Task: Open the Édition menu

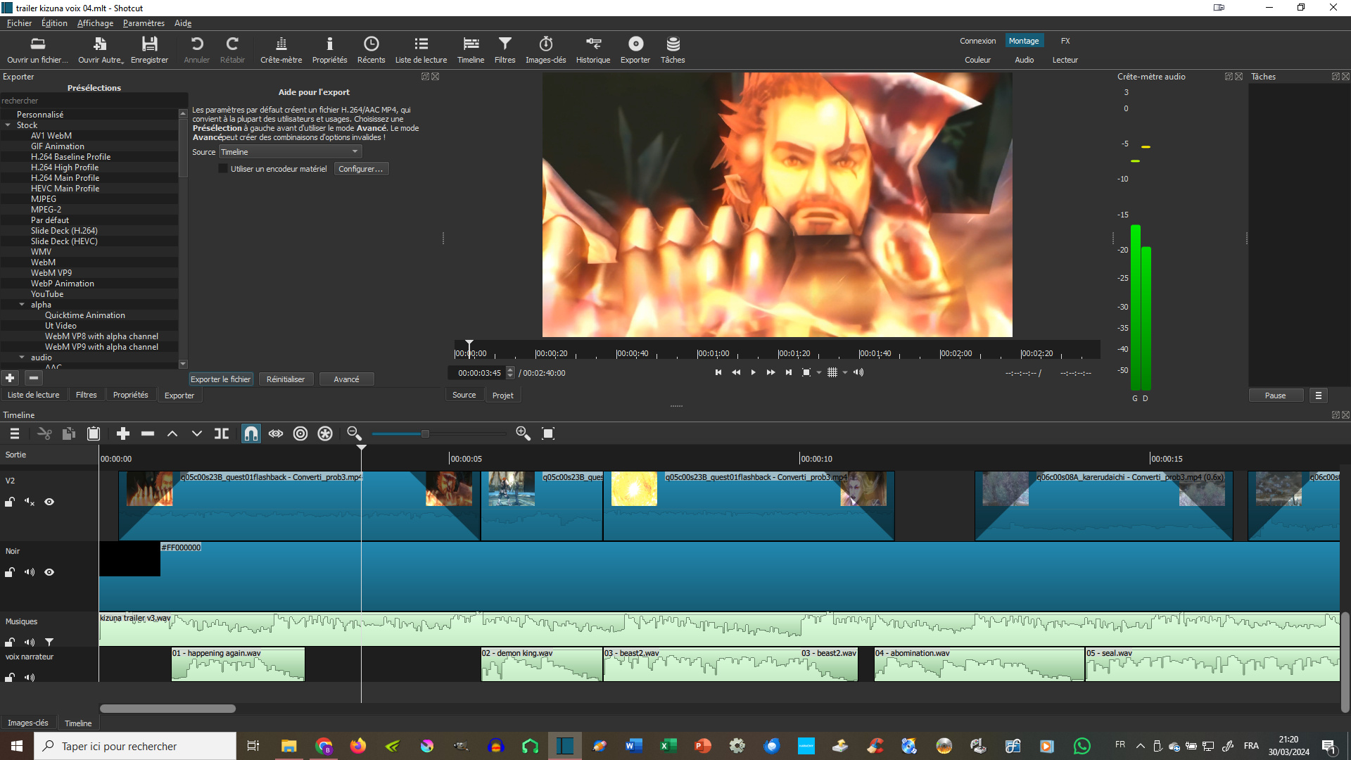Action: (x=54, y=23)
